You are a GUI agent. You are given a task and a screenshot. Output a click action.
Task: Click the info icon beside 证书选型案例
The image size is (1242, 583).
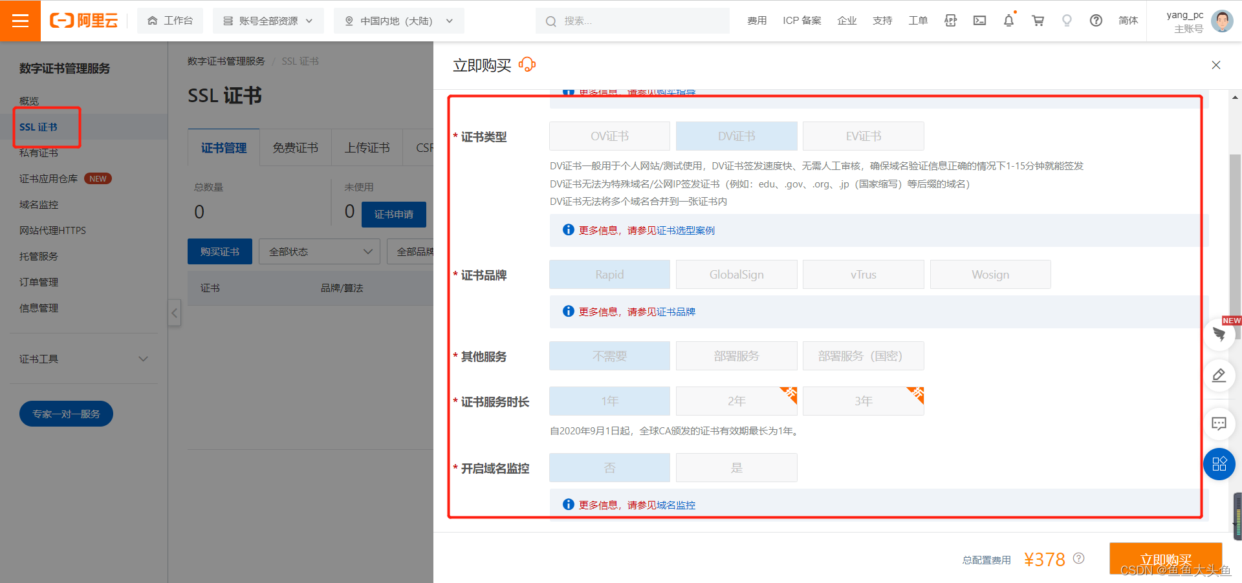tap(568, 230)
